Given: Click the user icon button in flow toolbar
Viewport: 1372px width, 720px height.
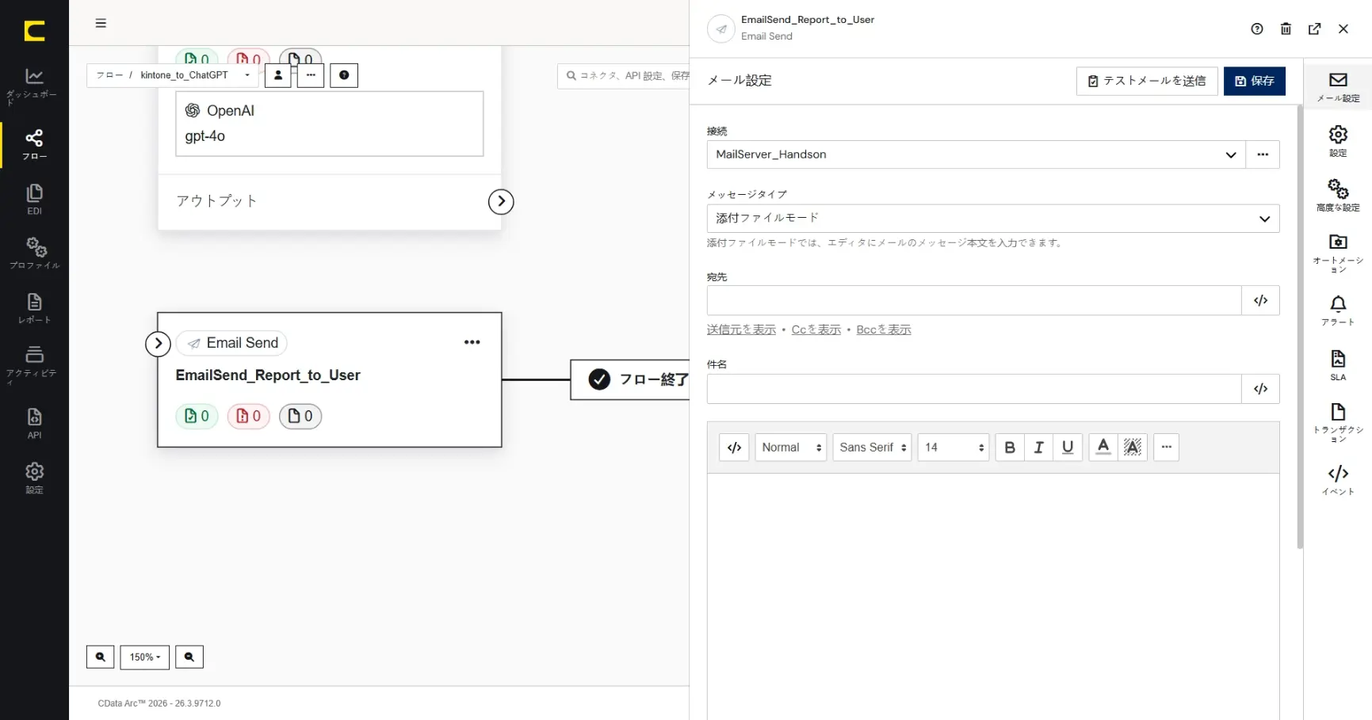Looking at the screenshot, I should coord(278,75).
